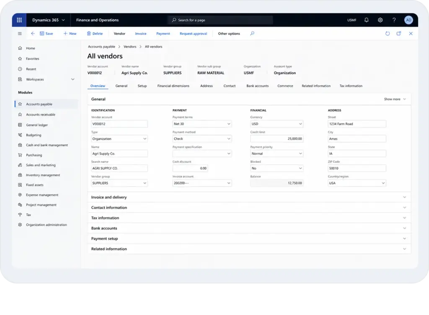Open the Dynamics 365 dropdown
Image resolution: width=429 pixels, height=315 pixels.
[x=49, y=20]
